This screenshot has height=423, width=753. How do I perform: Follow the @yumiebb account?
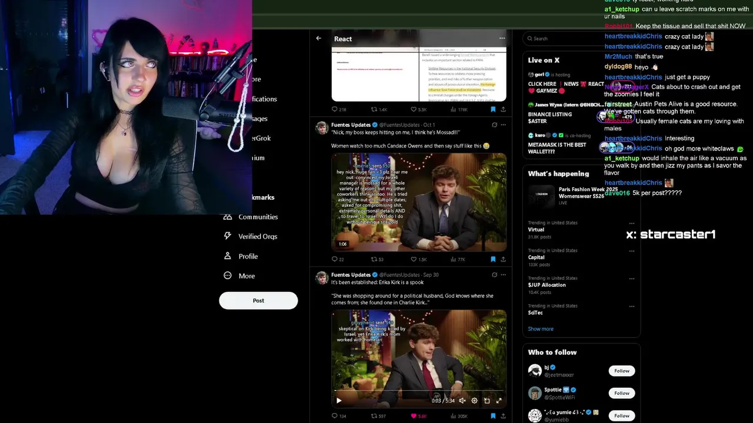point(622,415)
